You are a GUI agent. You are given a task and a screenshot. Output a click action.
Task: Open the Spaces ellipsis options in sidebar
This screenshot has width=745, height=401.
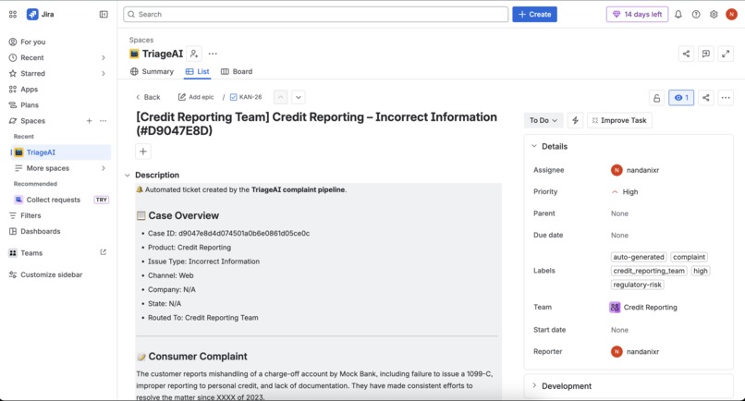104,121
